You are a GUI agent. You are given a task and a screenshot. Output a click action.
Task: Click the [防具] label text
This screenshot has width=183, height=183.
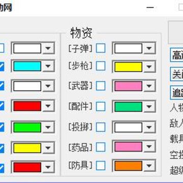tap(80, 165)
